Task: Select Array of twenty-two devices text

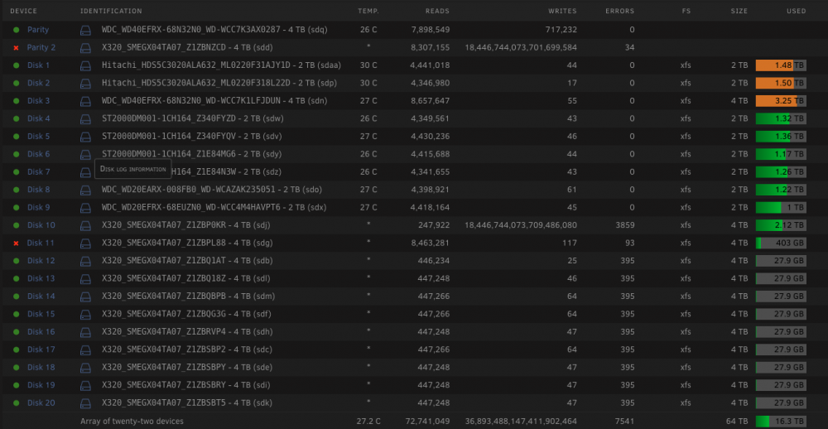Action: [132, 421]
